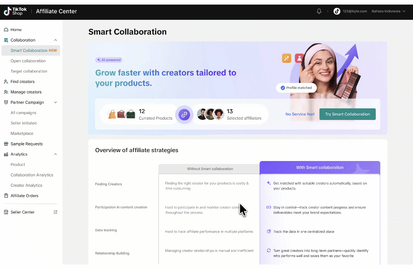Click the selected affiliators avatar group
This screenshot has height=269, width=413.
pyautogui.click(x=211, y=114)
